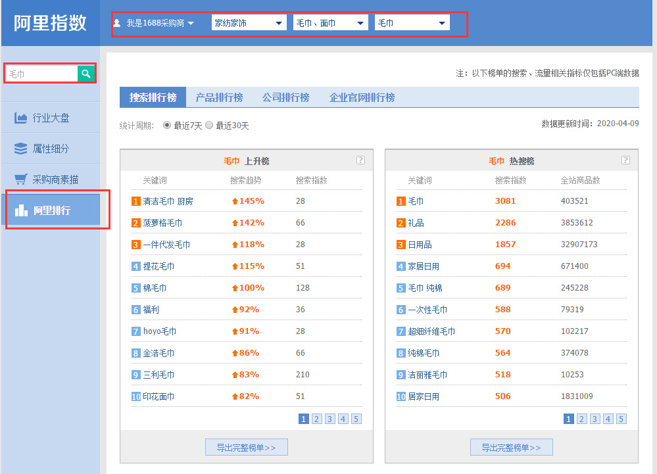
Task: Click search index 3081 for 毛巾
Action: click(x=505, y=201)
